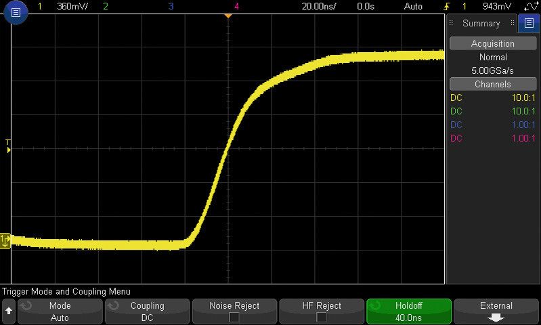Open the External trigger submenu softkey
The image size is (541, 325).
click(496, 311)
